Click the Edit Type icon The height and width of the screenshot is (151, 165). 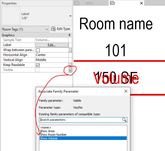[53, 29]
